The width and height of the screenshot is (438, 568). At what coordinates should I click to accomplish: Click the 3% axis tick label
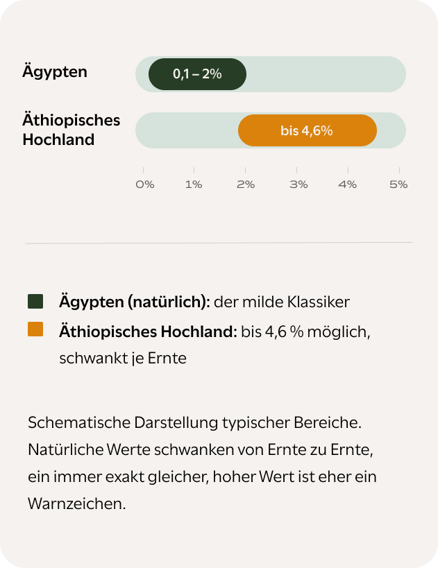tap(298, 184)
